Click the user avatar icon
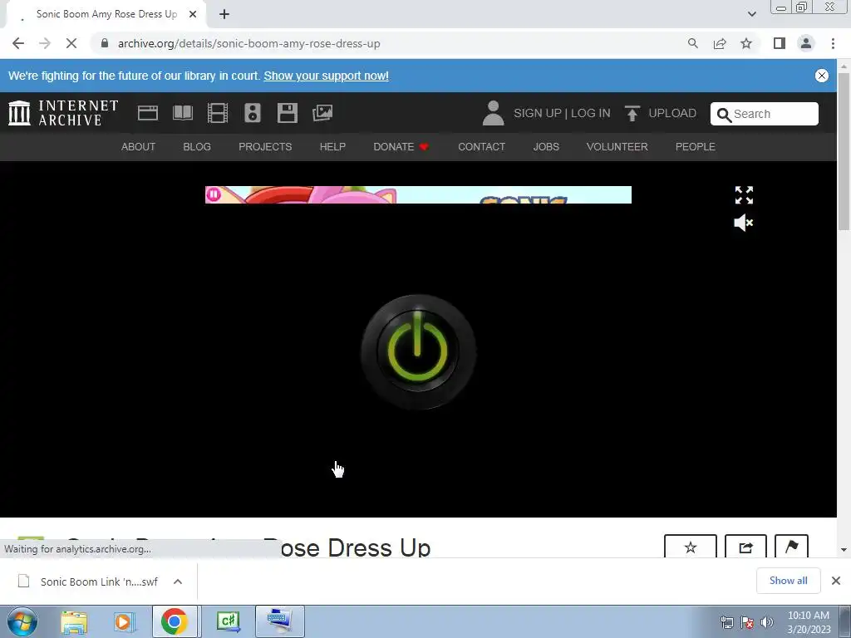The image size is (851, 638). (x=493, y=113)
